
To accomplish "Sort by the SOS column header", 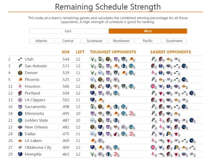I will 65,52.
